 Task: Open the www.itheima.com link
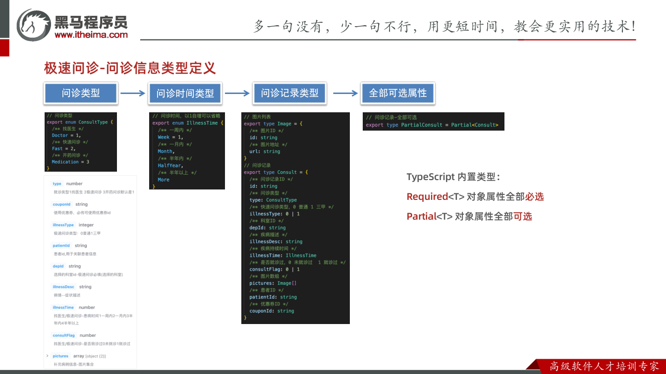91,35
